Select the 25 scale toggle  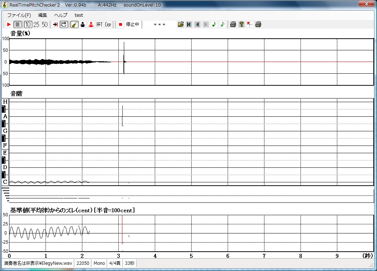coord(36,24)
